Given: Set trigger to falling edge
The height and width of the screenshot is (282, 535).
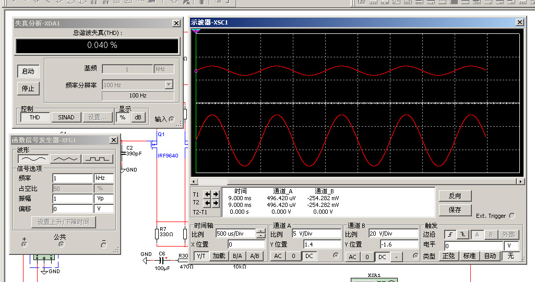Looking at the screenshot, I should (x=462, y=235).
